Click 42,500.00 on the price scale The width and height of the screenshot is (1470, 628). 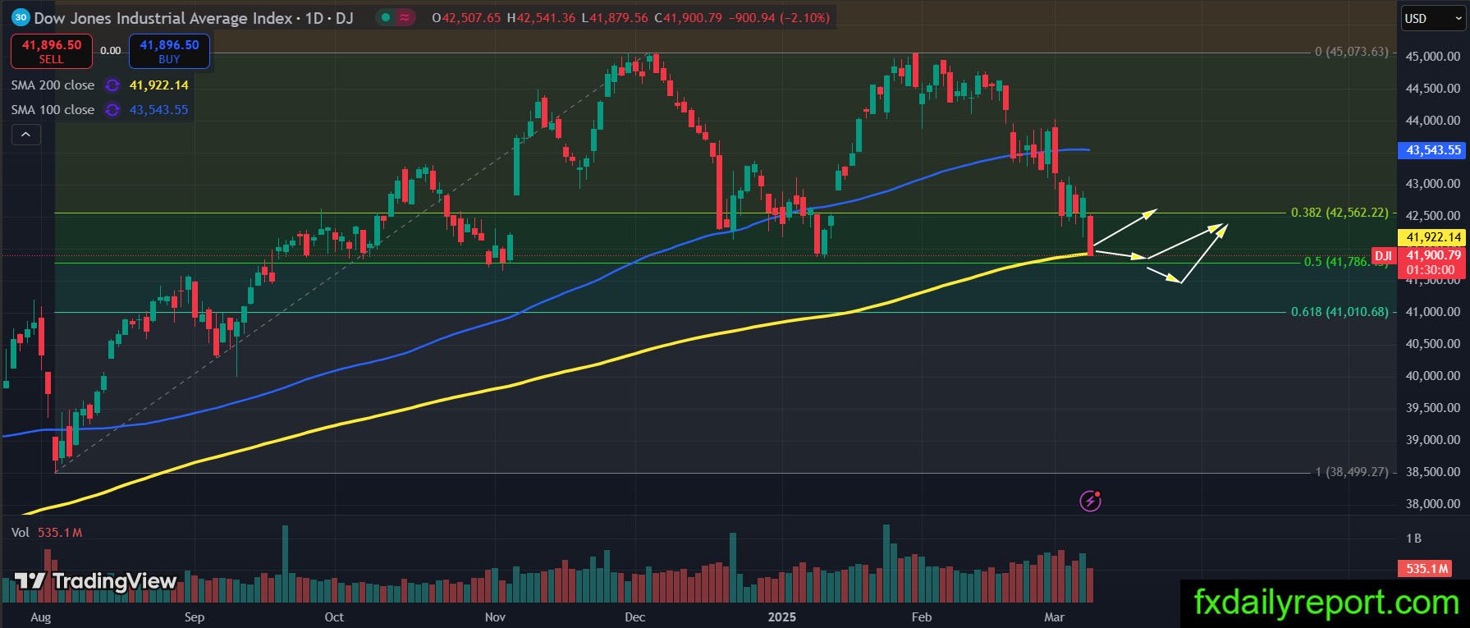[1433, 216]
